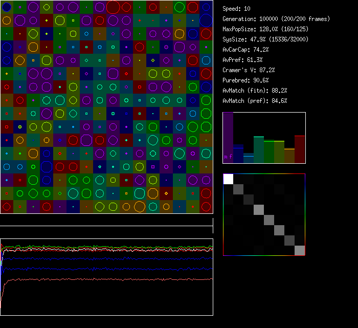Click the green circle in the top row
The image size is (358, 328).
pyautogui.click(x=180, y=7)
